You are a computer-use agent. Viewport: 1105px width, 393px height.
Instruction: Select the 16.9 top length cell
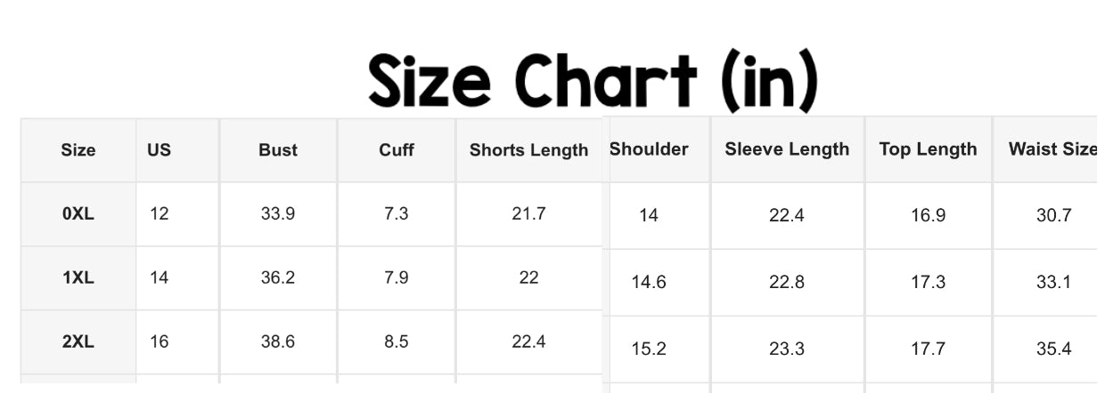point(928,215)
